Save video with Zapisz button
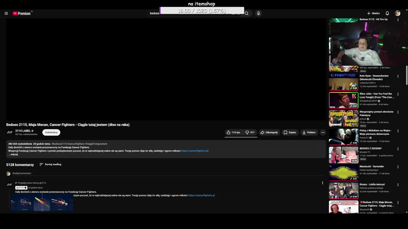The height and width of the screenshot is (229, 408). tap(290, 132)
